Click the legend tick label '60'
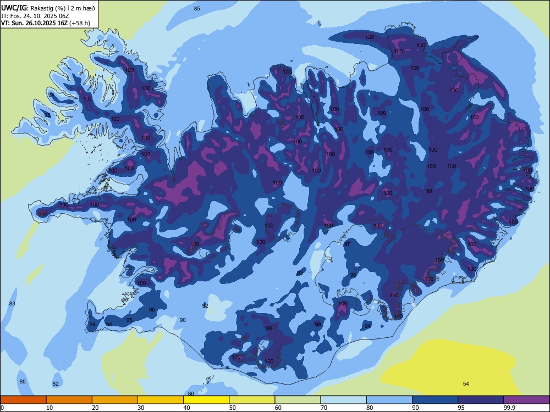Screen dimensions: 550x412 tap(278, 408)
